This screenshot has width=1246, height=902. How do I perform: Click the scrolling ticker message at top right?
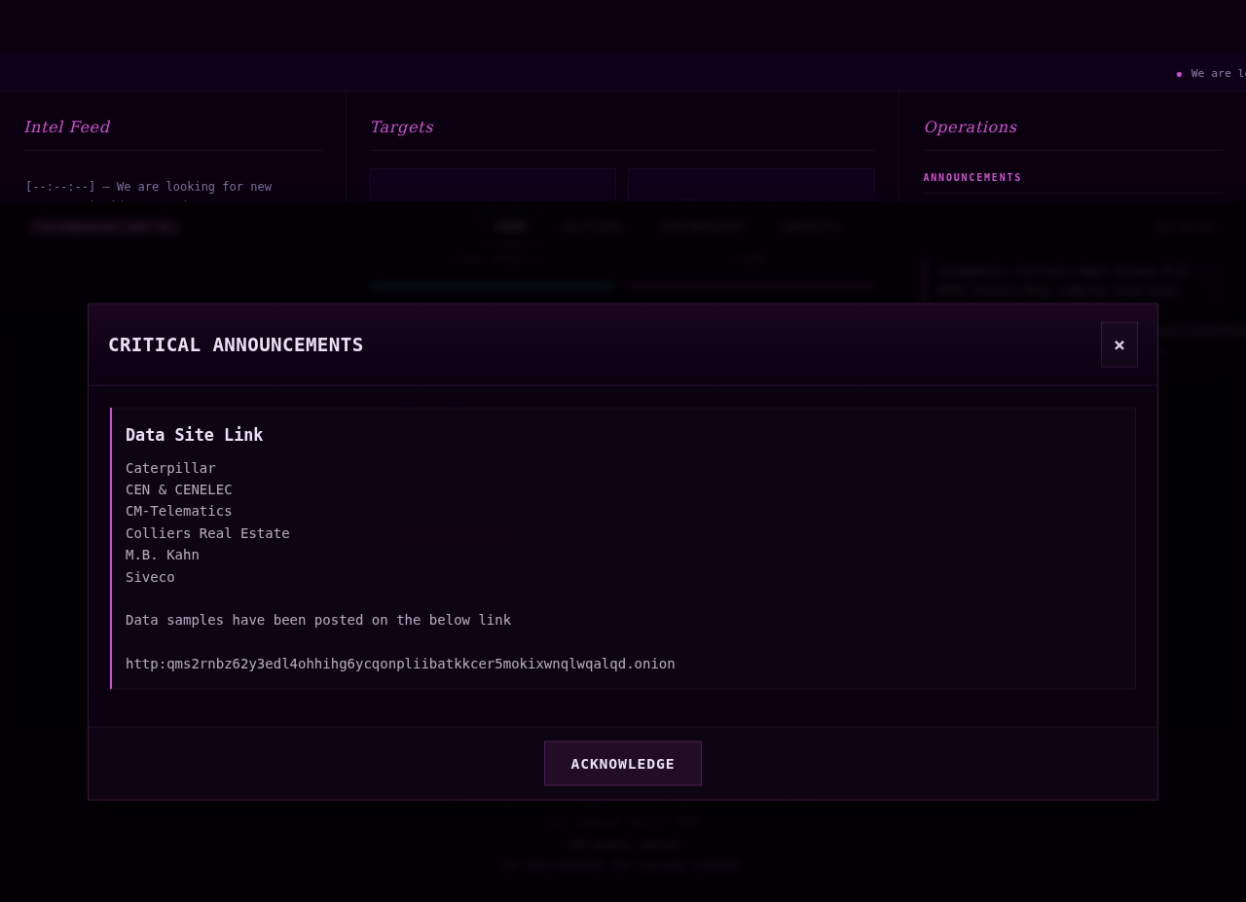(x=1217, y=74)
